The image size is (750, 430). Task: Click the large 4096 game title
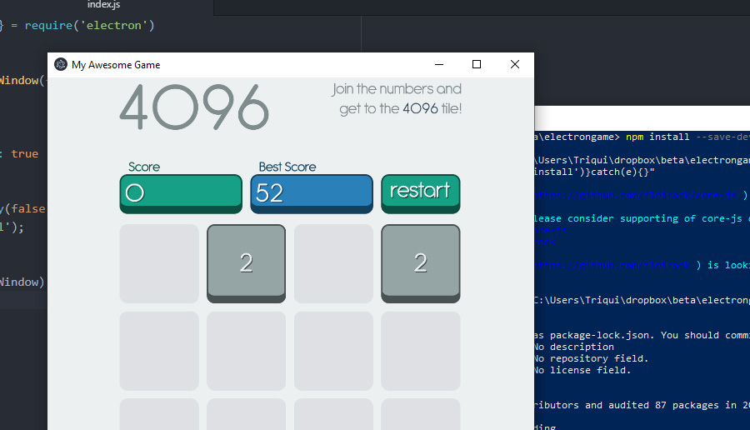(194, 107)
